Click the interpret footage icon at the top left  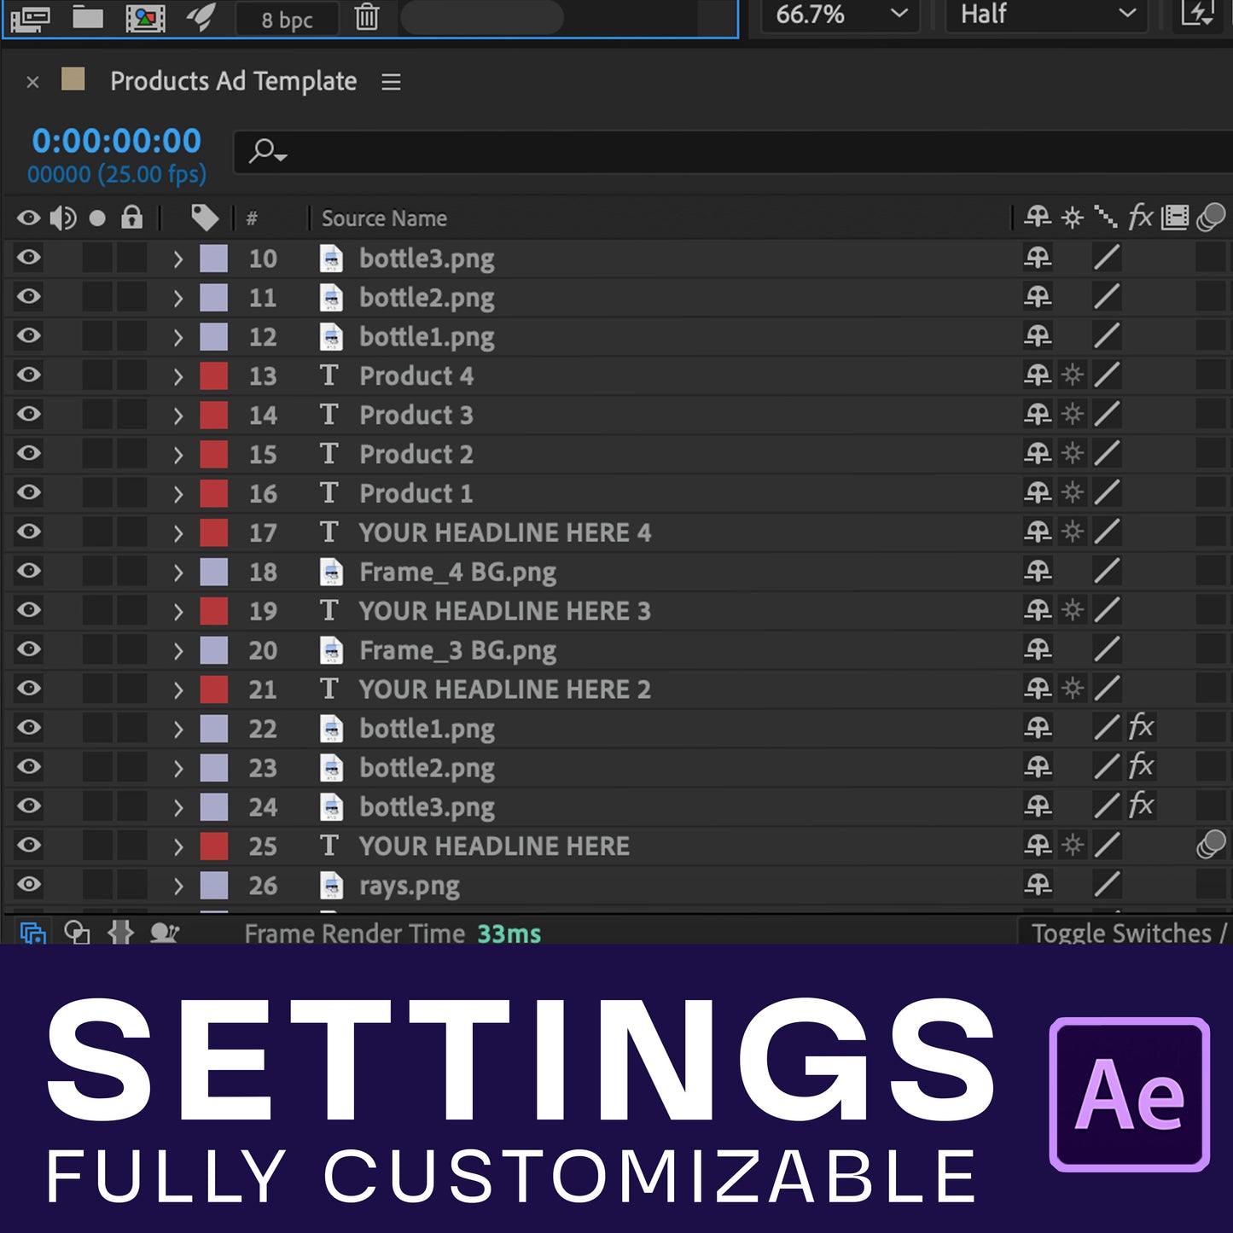(32, 17)
